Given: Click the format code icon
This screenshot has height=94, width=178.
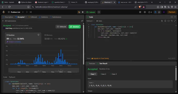Looking at the screenshot, I should 162,21.
